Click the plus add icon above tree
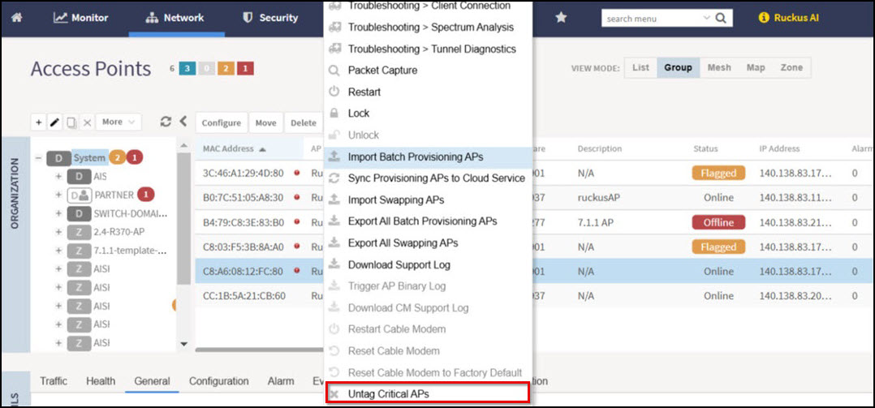 (x=38, y=122)
